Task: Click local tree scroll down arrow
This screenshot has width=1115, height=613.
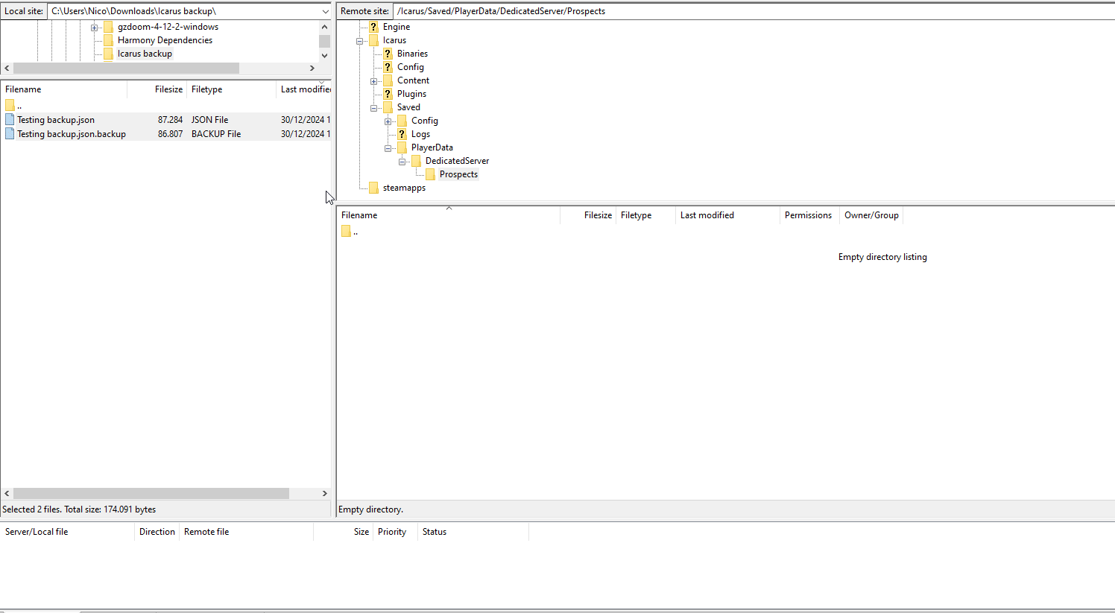Action: click(x=324, y=56)
